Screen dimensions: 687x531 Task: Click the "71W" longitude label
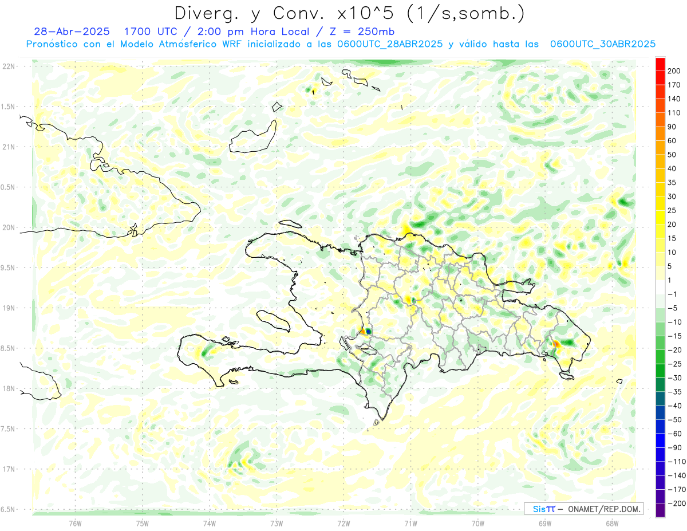click(x=410, y=523)
